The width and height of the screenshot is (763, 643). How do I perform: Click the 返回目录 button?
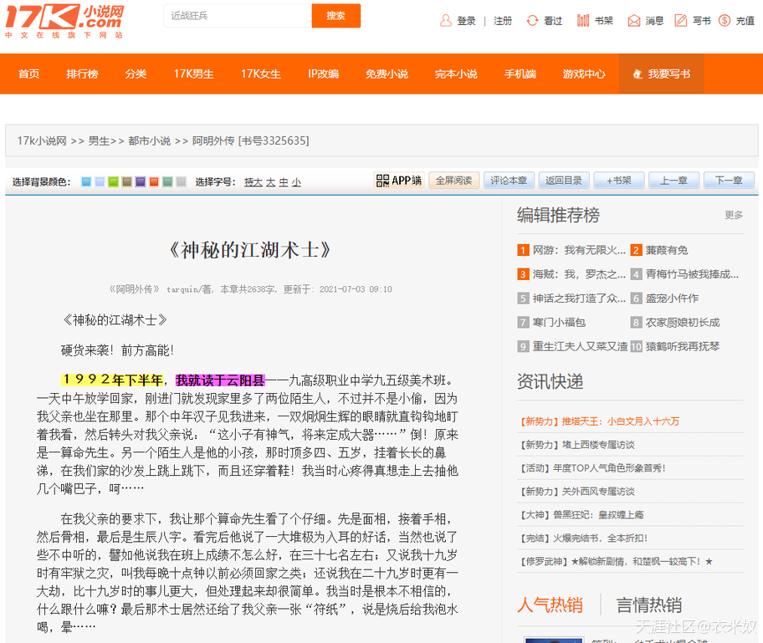(x=564, y=181)
